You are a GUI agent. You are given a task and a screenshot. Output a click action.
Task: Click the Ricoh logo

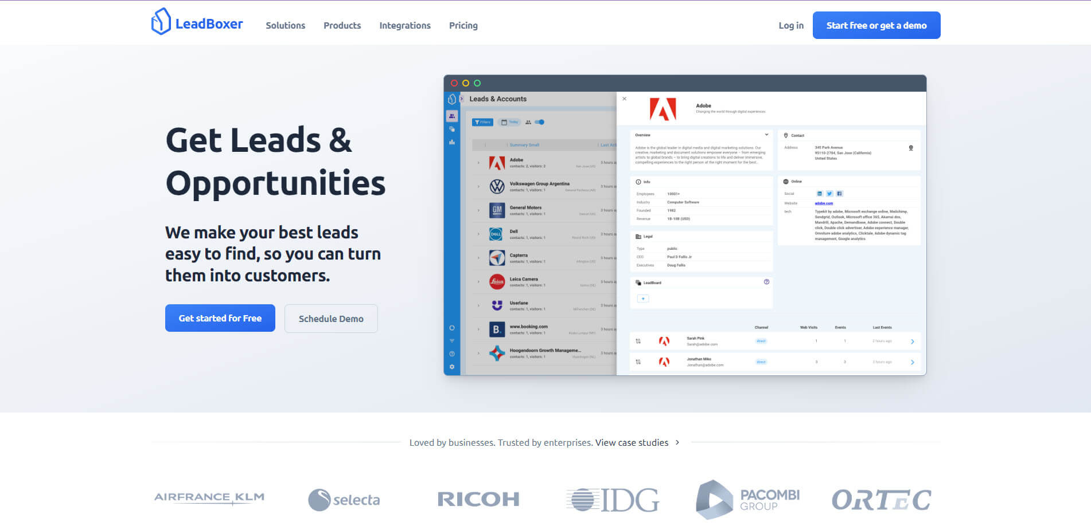[x=478, y=499]
